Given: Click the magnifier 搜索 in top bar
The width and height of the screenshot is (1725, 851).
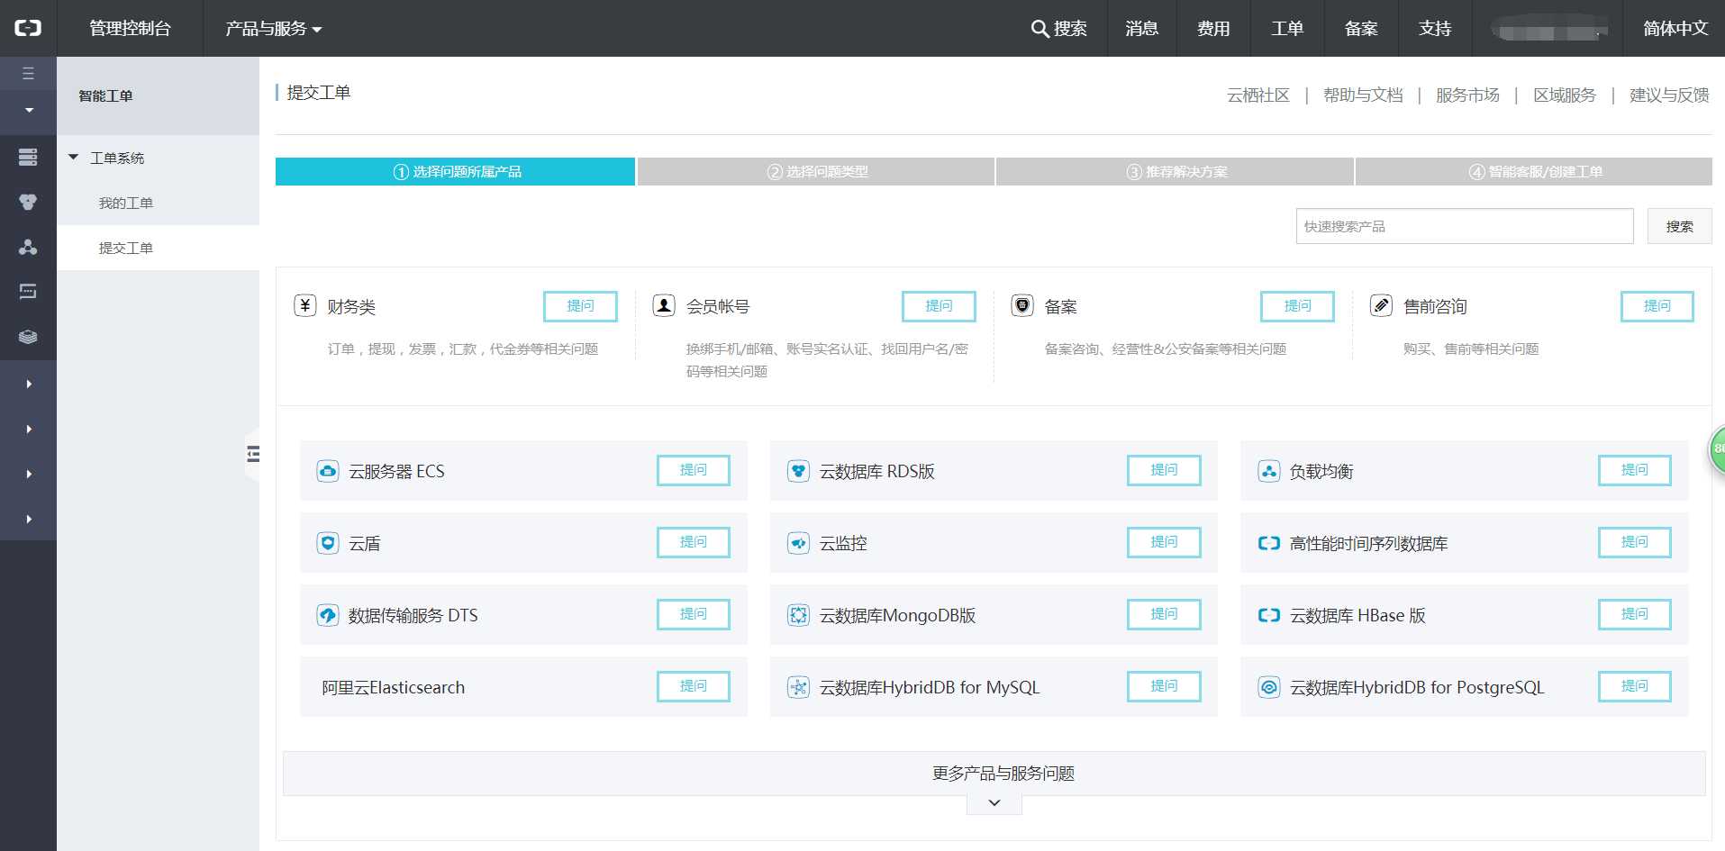Looking at the screenshot, I should click(1058, 28).
